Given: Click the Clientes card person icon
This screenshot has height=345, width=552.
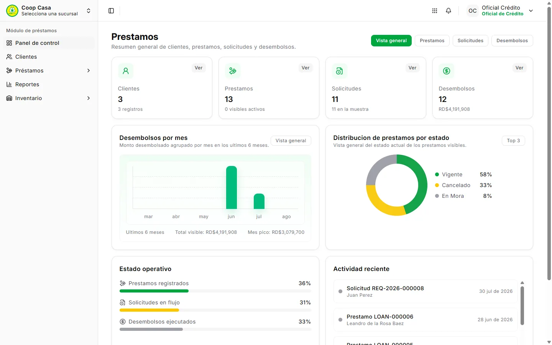Looking at the screenshot, I should (126, 71).
